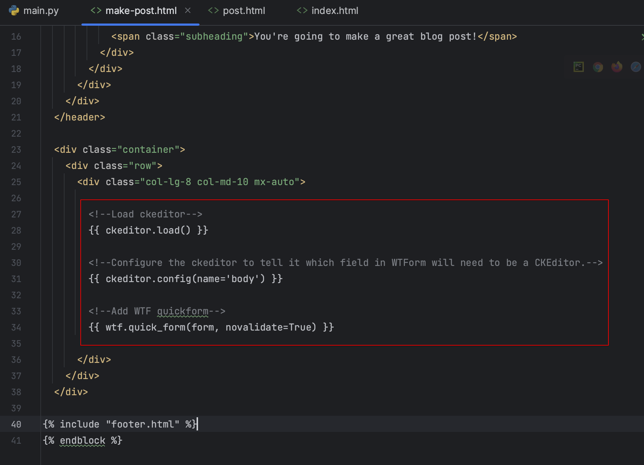Click the Add WTF quickform comment
The height and width of the screenshot is (465, 644).
(157, 311)
